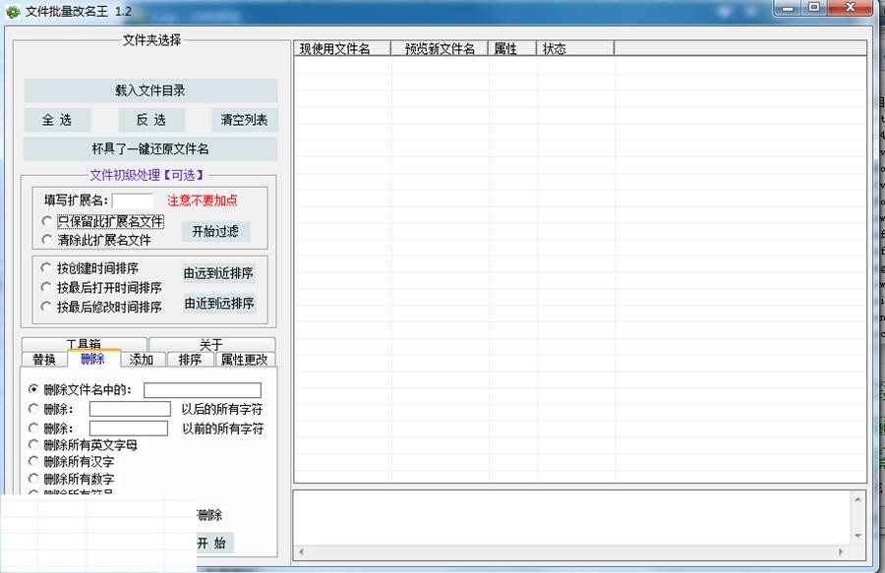
Task: Open the 关于 about tab
Action: (211, 344)
